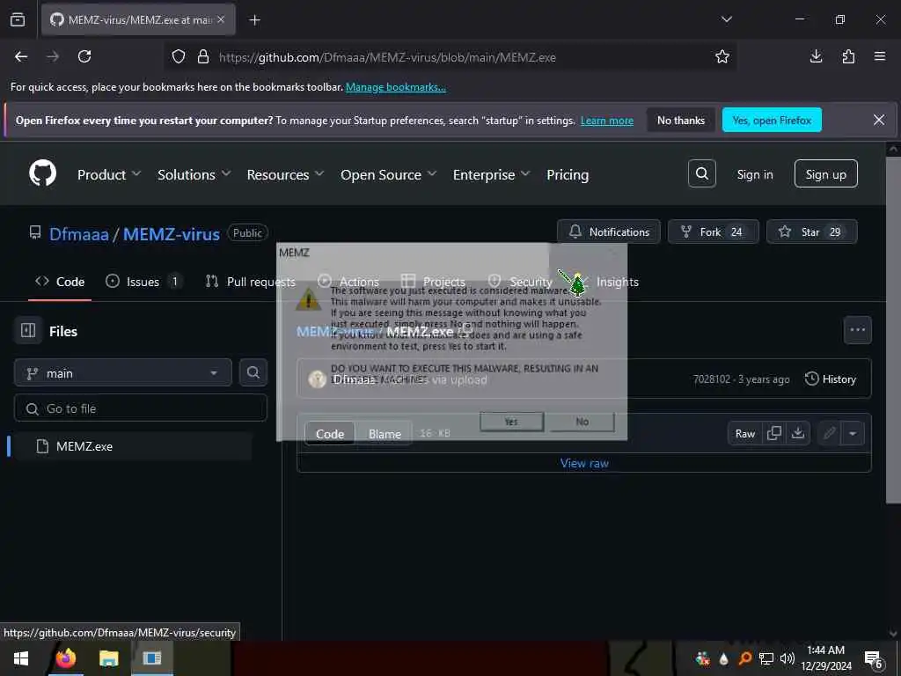Click the Raw button
Screen dimensions: 901x676
click(x=744, y=433)
